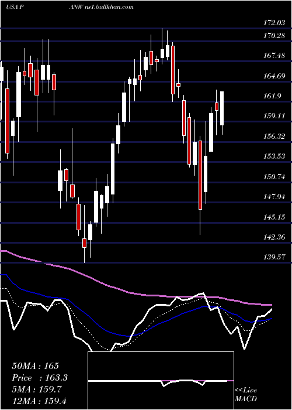Click the 153.53 price level label
Image resolution: width=292 pixels, height=410 pixels.
click(x=274, y=156)
